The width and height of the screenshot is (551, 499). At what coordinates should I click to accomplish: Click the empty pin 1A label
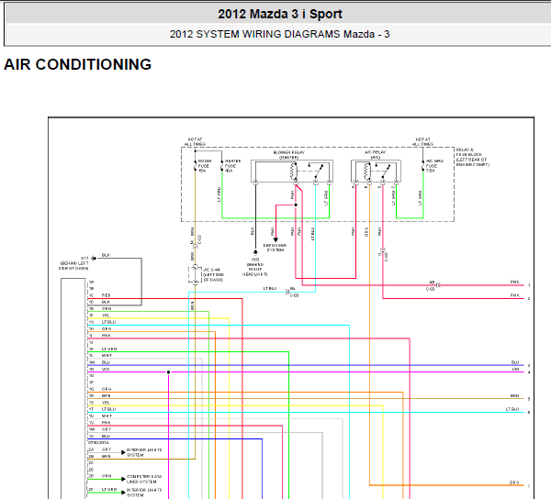(91, 282)
